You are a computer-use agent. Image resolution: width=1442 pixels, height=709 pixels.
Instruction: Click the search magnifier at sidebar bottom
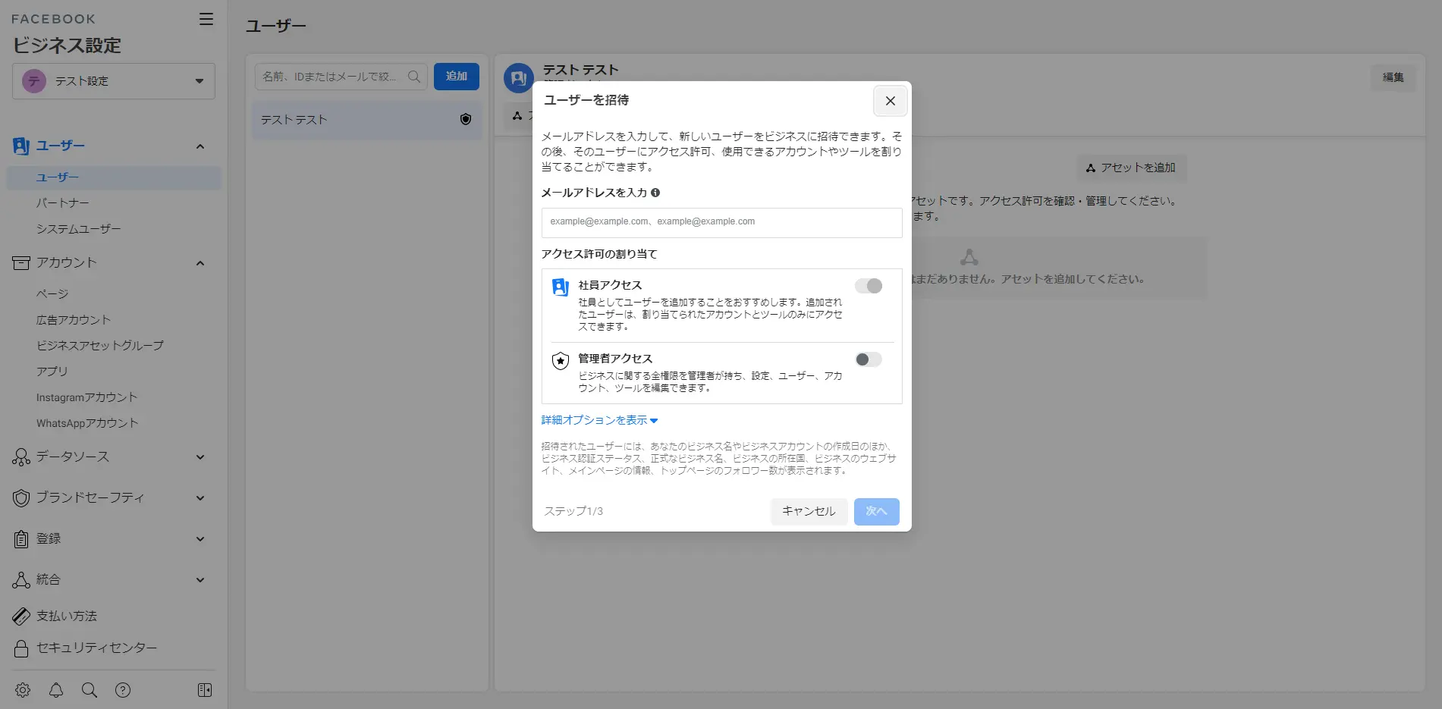pyautogui.click(x=90, y=690)
